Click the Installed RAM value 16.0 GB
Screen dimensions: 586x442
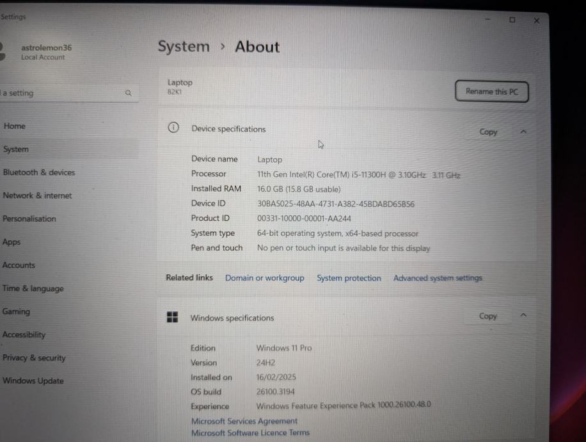coord(299,190)
